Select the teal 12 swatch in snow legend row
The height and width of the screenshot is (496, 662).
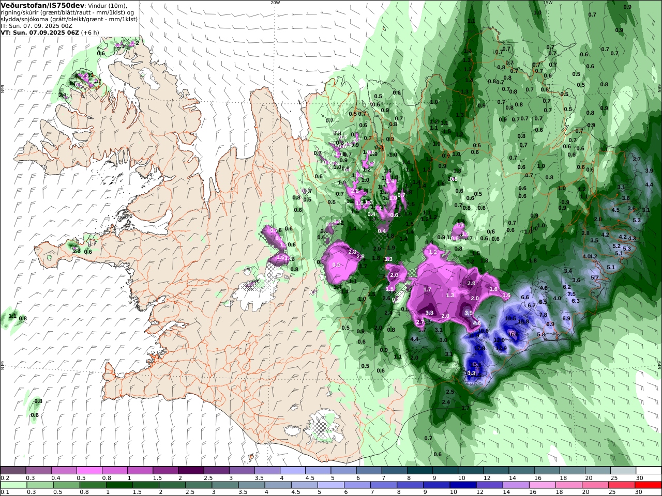[496, 470]
